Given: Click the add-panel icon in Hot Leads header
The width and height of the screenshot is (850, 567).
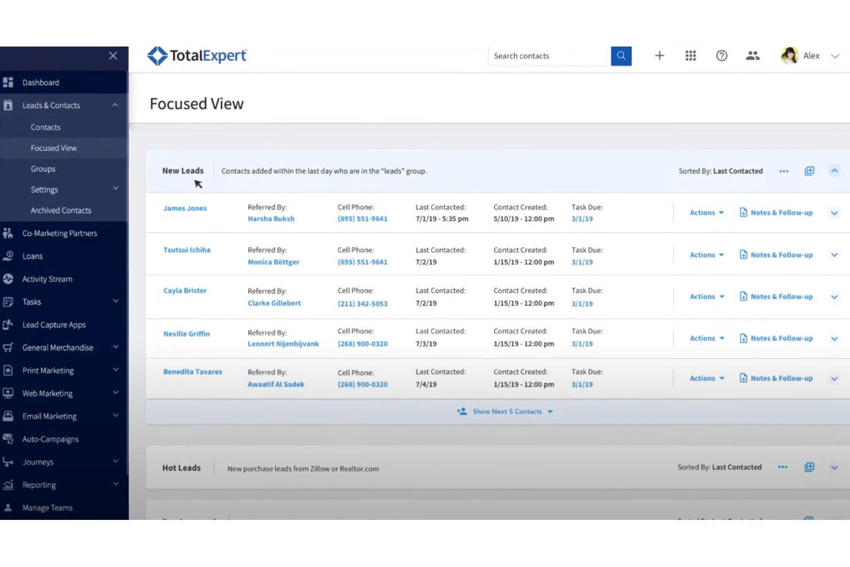Looking at the screenshot, I should point(809,467).
